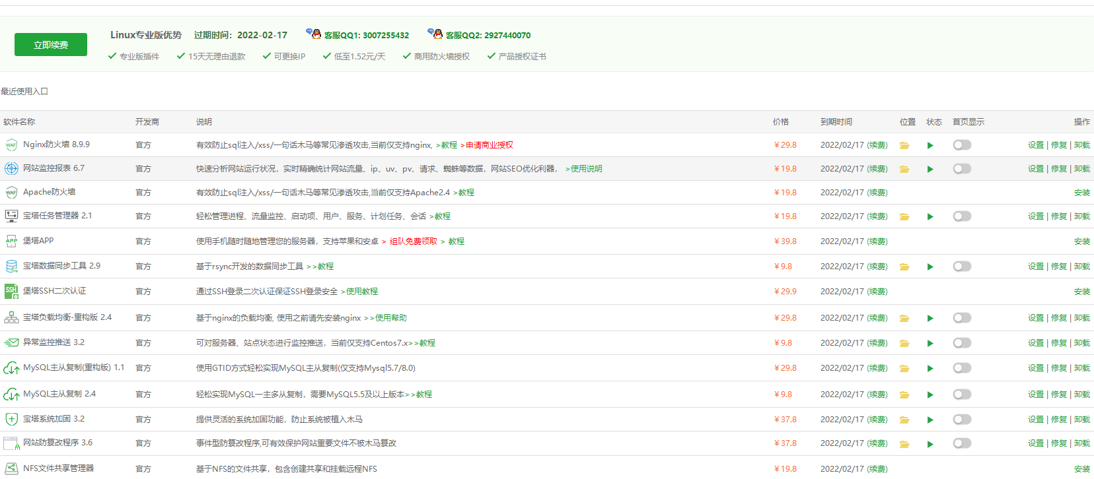
Task: Click the play status icon for 网站监控报表
Action: (x=930, y=169)
